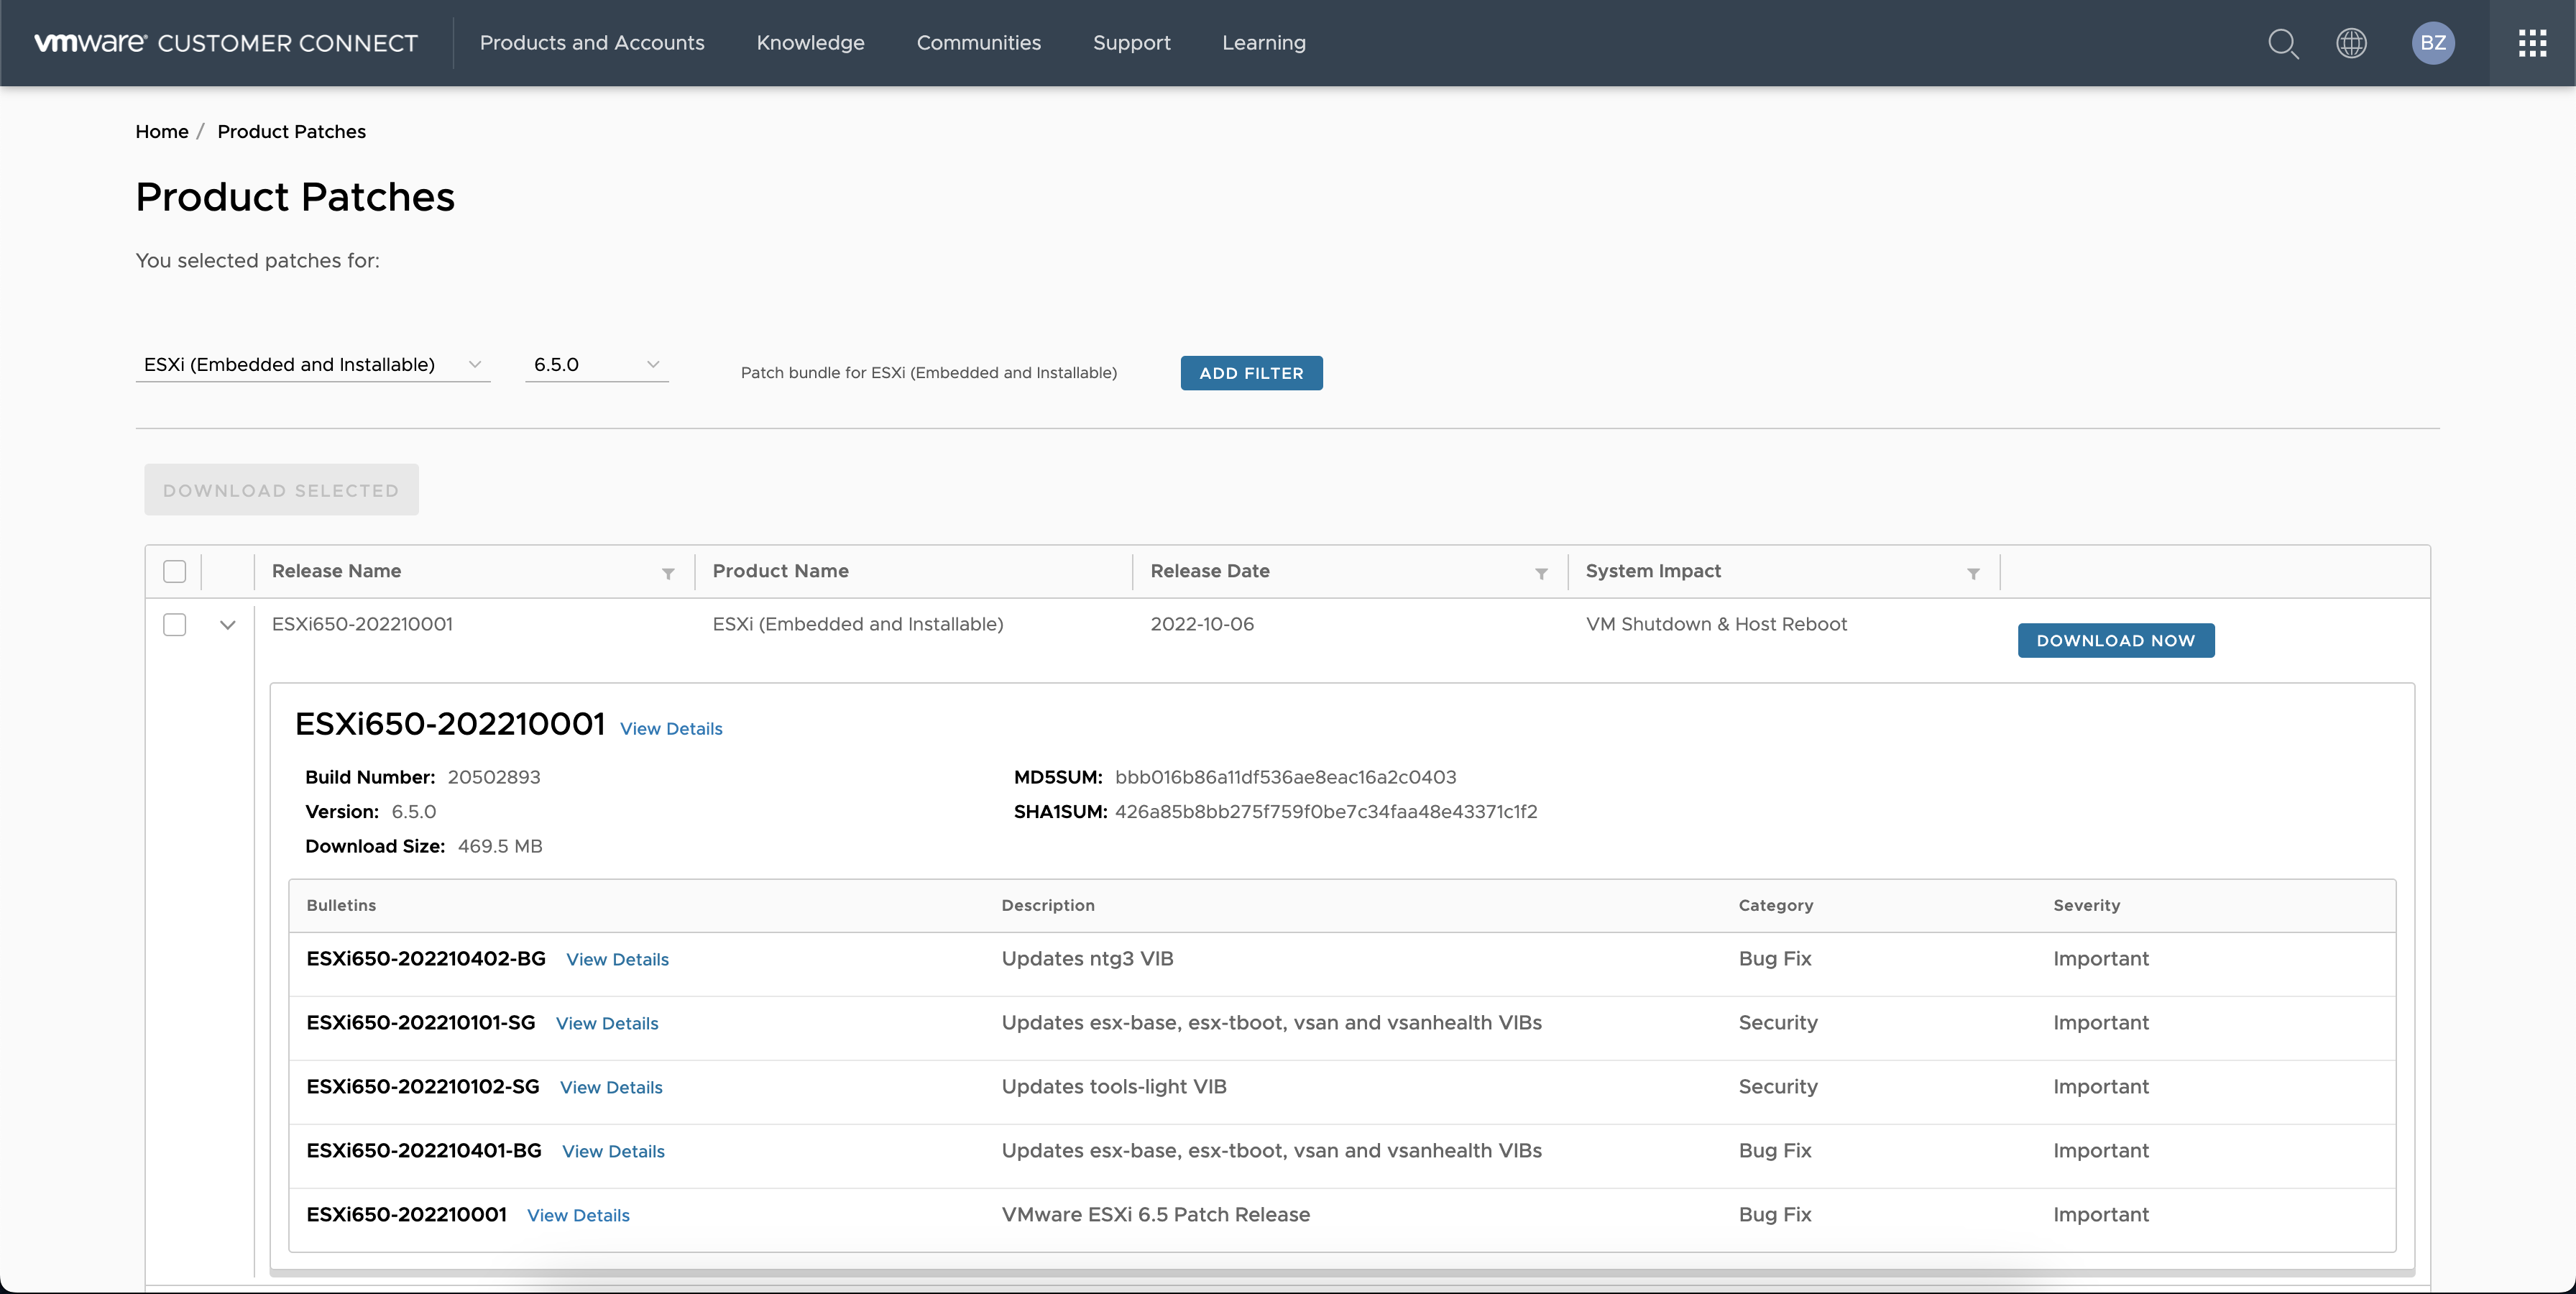
Task: Check the ESXi650-202210001 row checkbox
Action: (x=175, y=624)
